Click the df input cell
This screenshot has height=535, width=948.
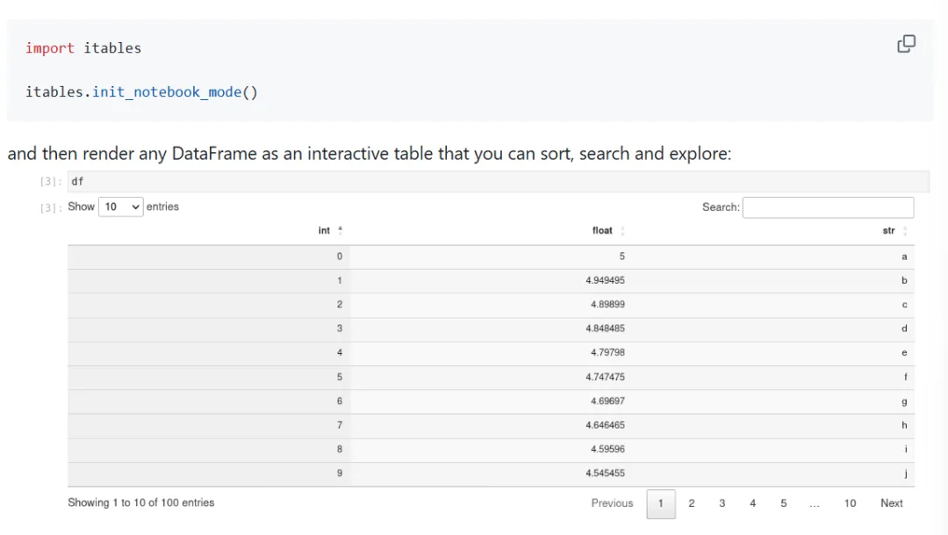click(499, 182)
